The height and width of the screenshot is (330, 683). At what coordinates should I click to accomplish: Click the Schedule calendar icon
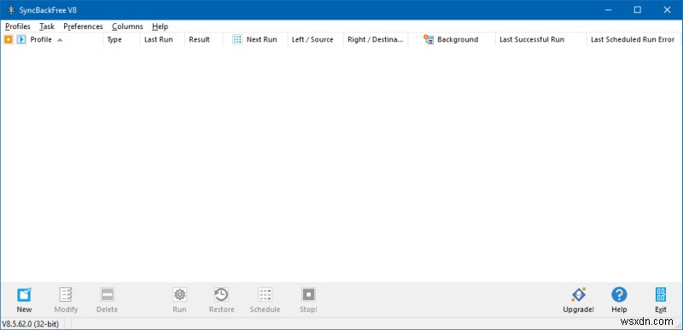pyautogui.click(x=265, y=295)
